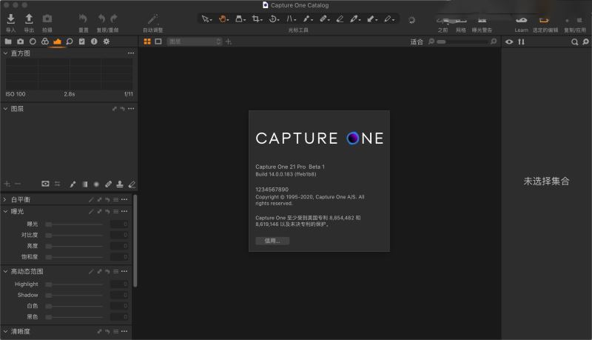Click the credits (信用...) button in About dialog
The image size is (592, 340).
click(x=272, y=241)
